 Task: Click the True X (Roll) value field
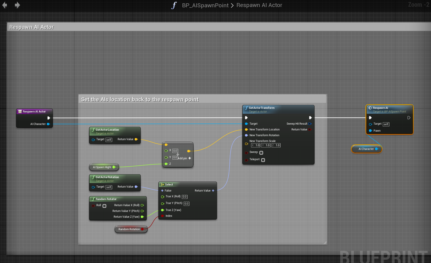point(184,197)
